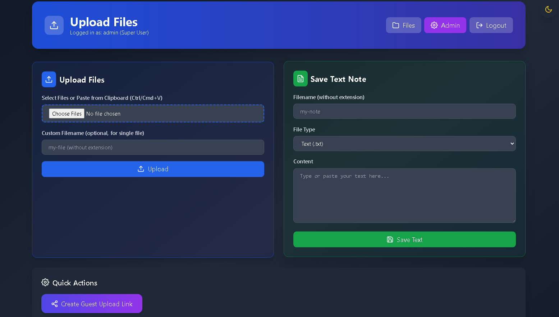Click inside the text note Content area
The image size is (559, 317).
[404, 196]
